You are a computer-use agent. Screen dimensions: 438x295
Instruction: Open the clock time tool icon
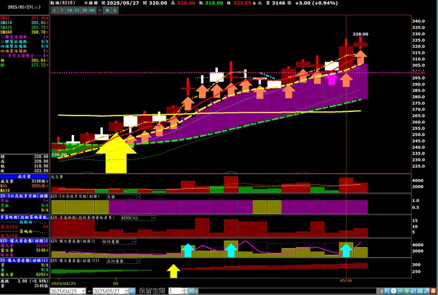(x=394, y=291)
